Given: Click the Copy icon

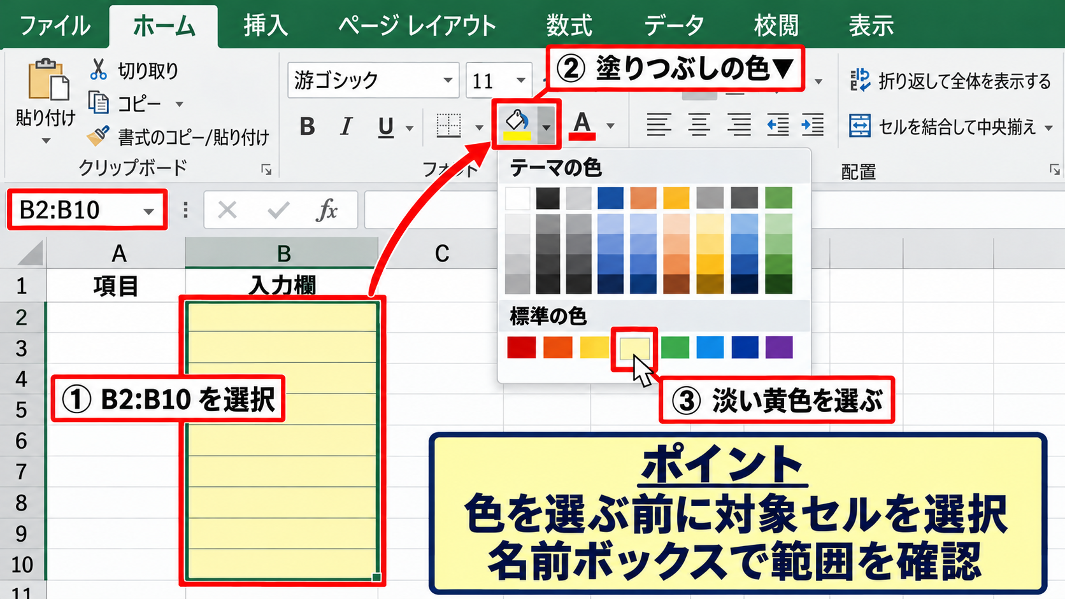Looking at the screenshot, I should pos(98,102).
